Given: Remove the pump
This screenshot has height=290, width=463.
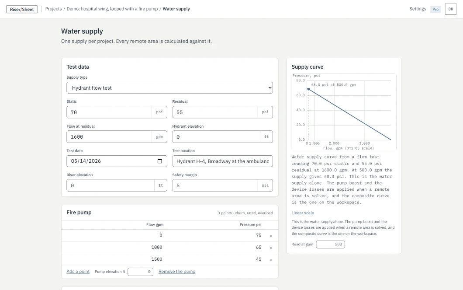Looking at the screenshot, I should pyautogui.click(x=177, y=271).
